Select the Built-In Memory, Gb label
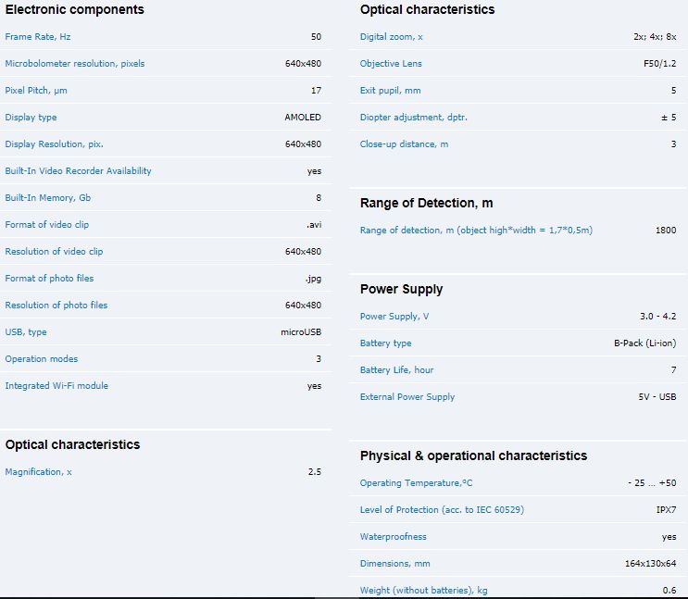Viewport: 688px width, 599px height. [x=48, y=198]
